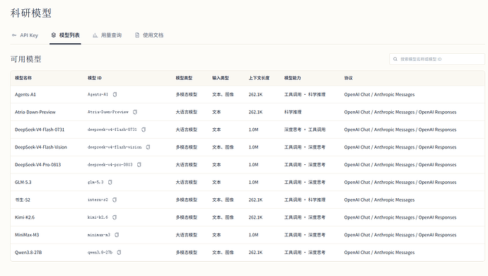Image resolution: width=488 pixels, height=276 pixels.
Task: Select the DeepSeek-V4-Flash-0731 model name
Action: (x=40, y=130)
